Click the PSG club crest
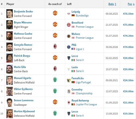 click(69, 47)
